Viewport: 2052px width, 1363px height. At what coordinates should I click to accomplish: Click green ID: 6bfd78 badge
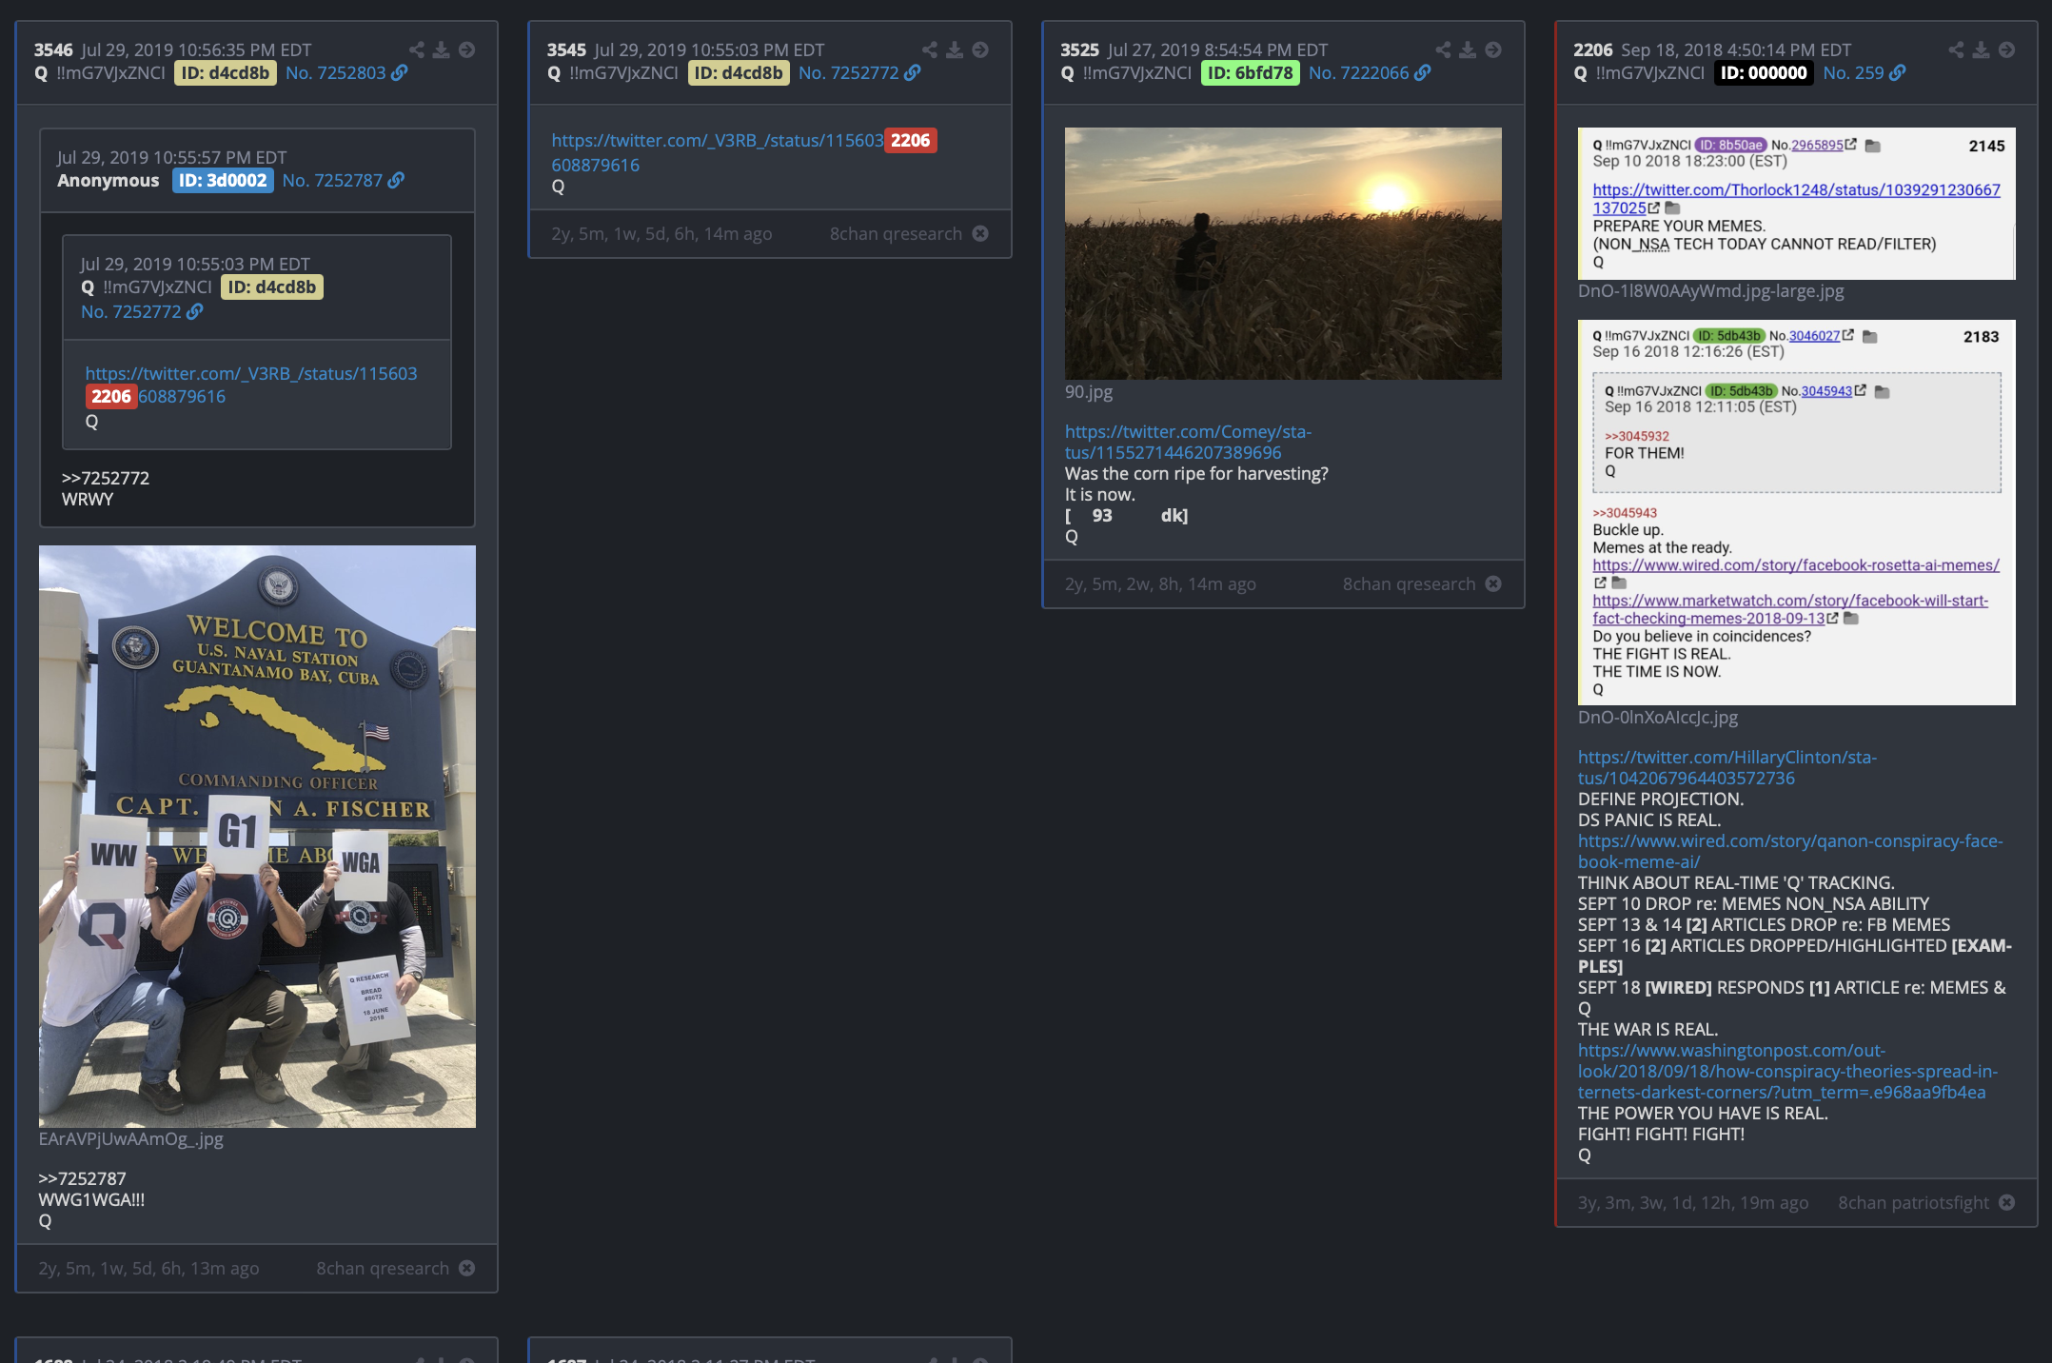tap(1251, 72)
